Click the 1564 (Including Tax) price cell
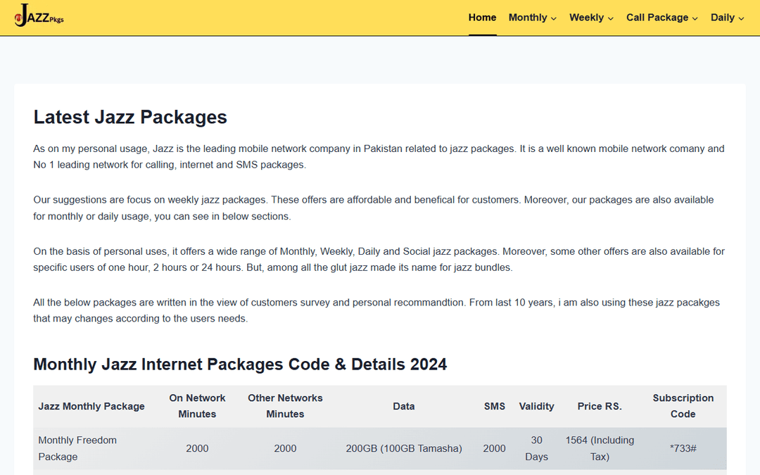Viewport: 760px width, 475px height. pyautogui.click(x=600, y=448)
